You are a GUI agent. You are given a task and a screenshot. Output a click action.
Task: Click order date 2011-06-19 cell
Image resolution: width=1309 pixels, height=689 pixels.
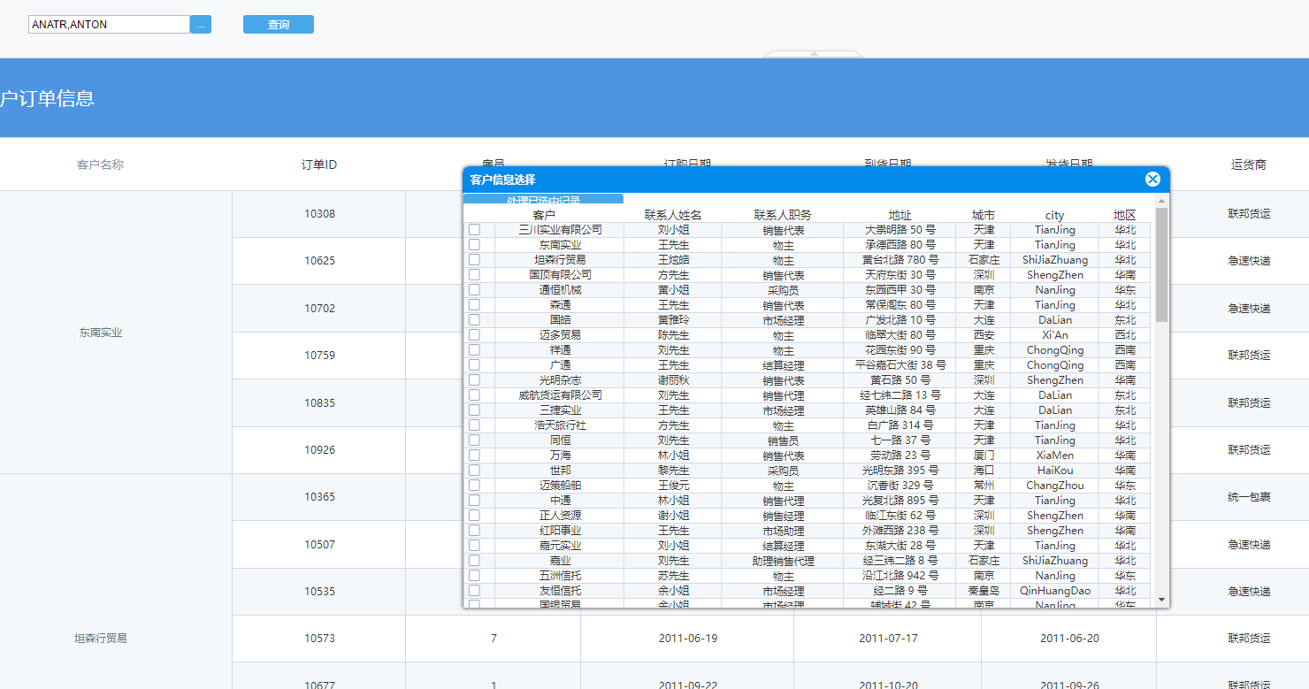(x=687, y=639)
